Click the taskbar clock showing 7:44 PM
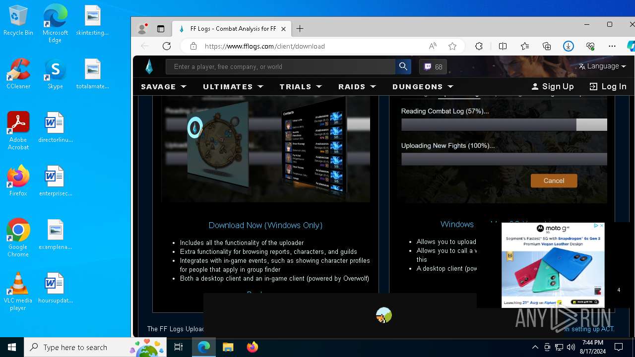635x357 pixels. coord(593,347)
